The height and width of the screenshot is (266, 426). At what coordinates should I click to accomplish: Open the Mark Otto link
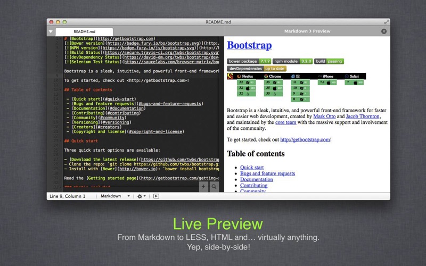(x=324, y=117)
